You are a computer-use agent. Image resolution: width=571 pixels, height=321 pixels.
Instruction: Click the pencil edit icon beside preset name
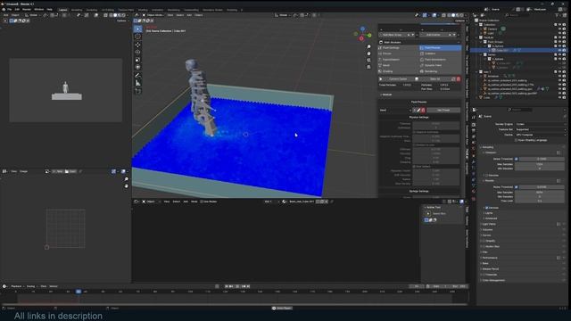(418, 110)
